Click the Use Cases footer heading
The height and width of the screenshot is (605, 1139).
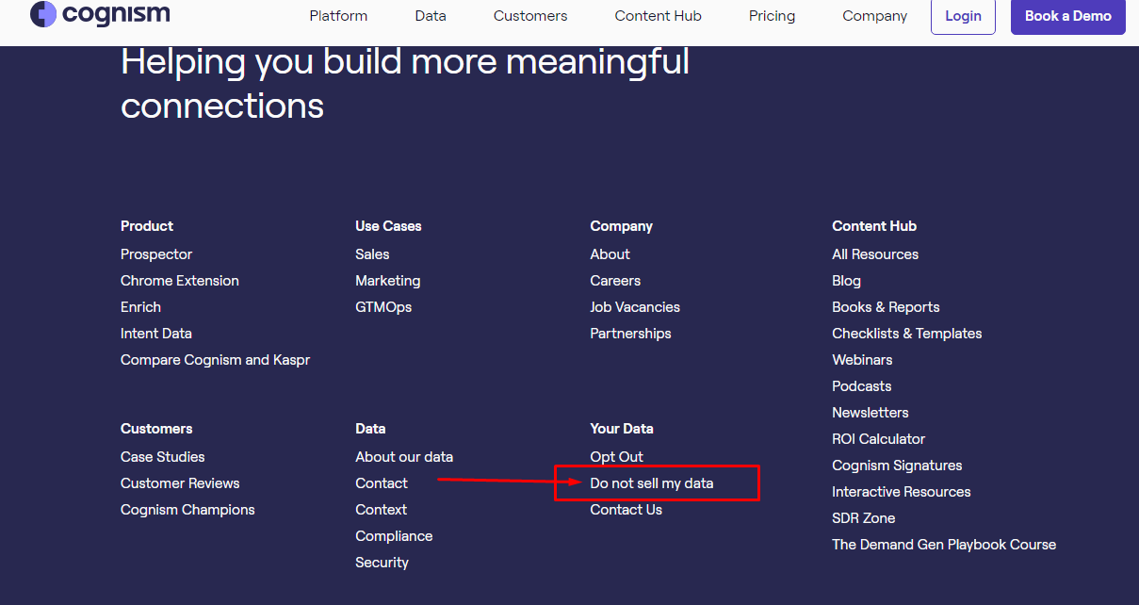click(x=388, y=226)
